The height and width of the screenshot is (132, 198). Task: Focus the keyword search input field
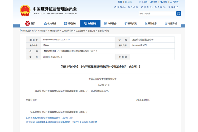tap(157, 13)
